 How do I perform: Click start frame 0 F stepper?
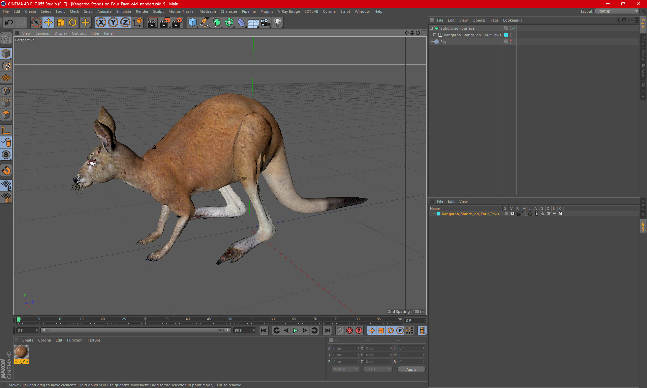pyautogui.click(x=37, y=330)
